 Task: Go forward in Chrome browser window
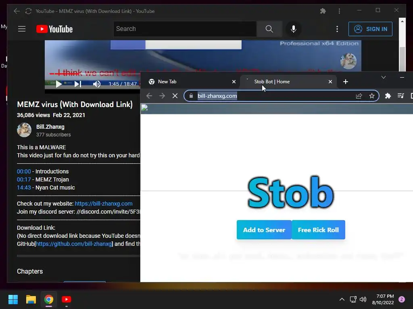[x=162, y=96]
